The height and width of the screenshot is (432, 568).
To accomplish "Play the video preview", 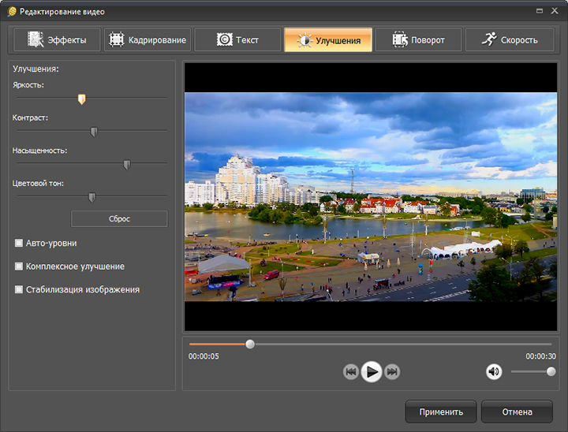I will tap(372, 371).
